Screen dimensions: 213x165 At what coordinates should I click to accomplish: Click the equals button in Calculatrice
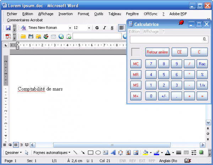click(x=202, y=96)
